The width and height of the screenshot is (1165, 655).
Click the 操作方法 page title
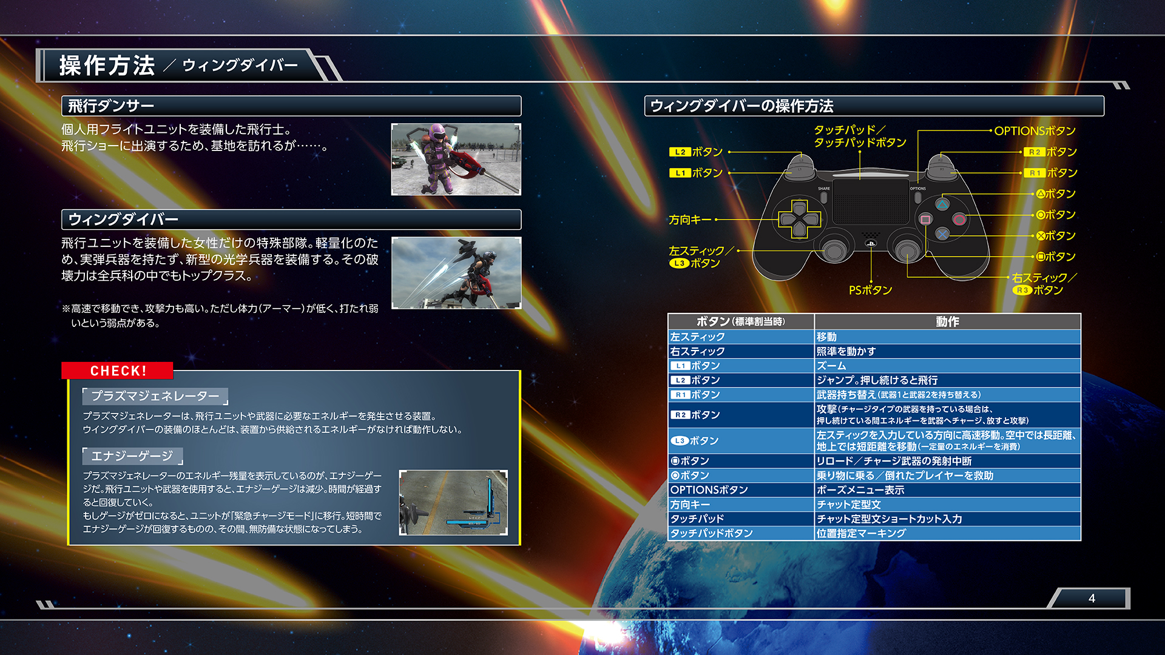pyautogui.click(x=107, y=65)
